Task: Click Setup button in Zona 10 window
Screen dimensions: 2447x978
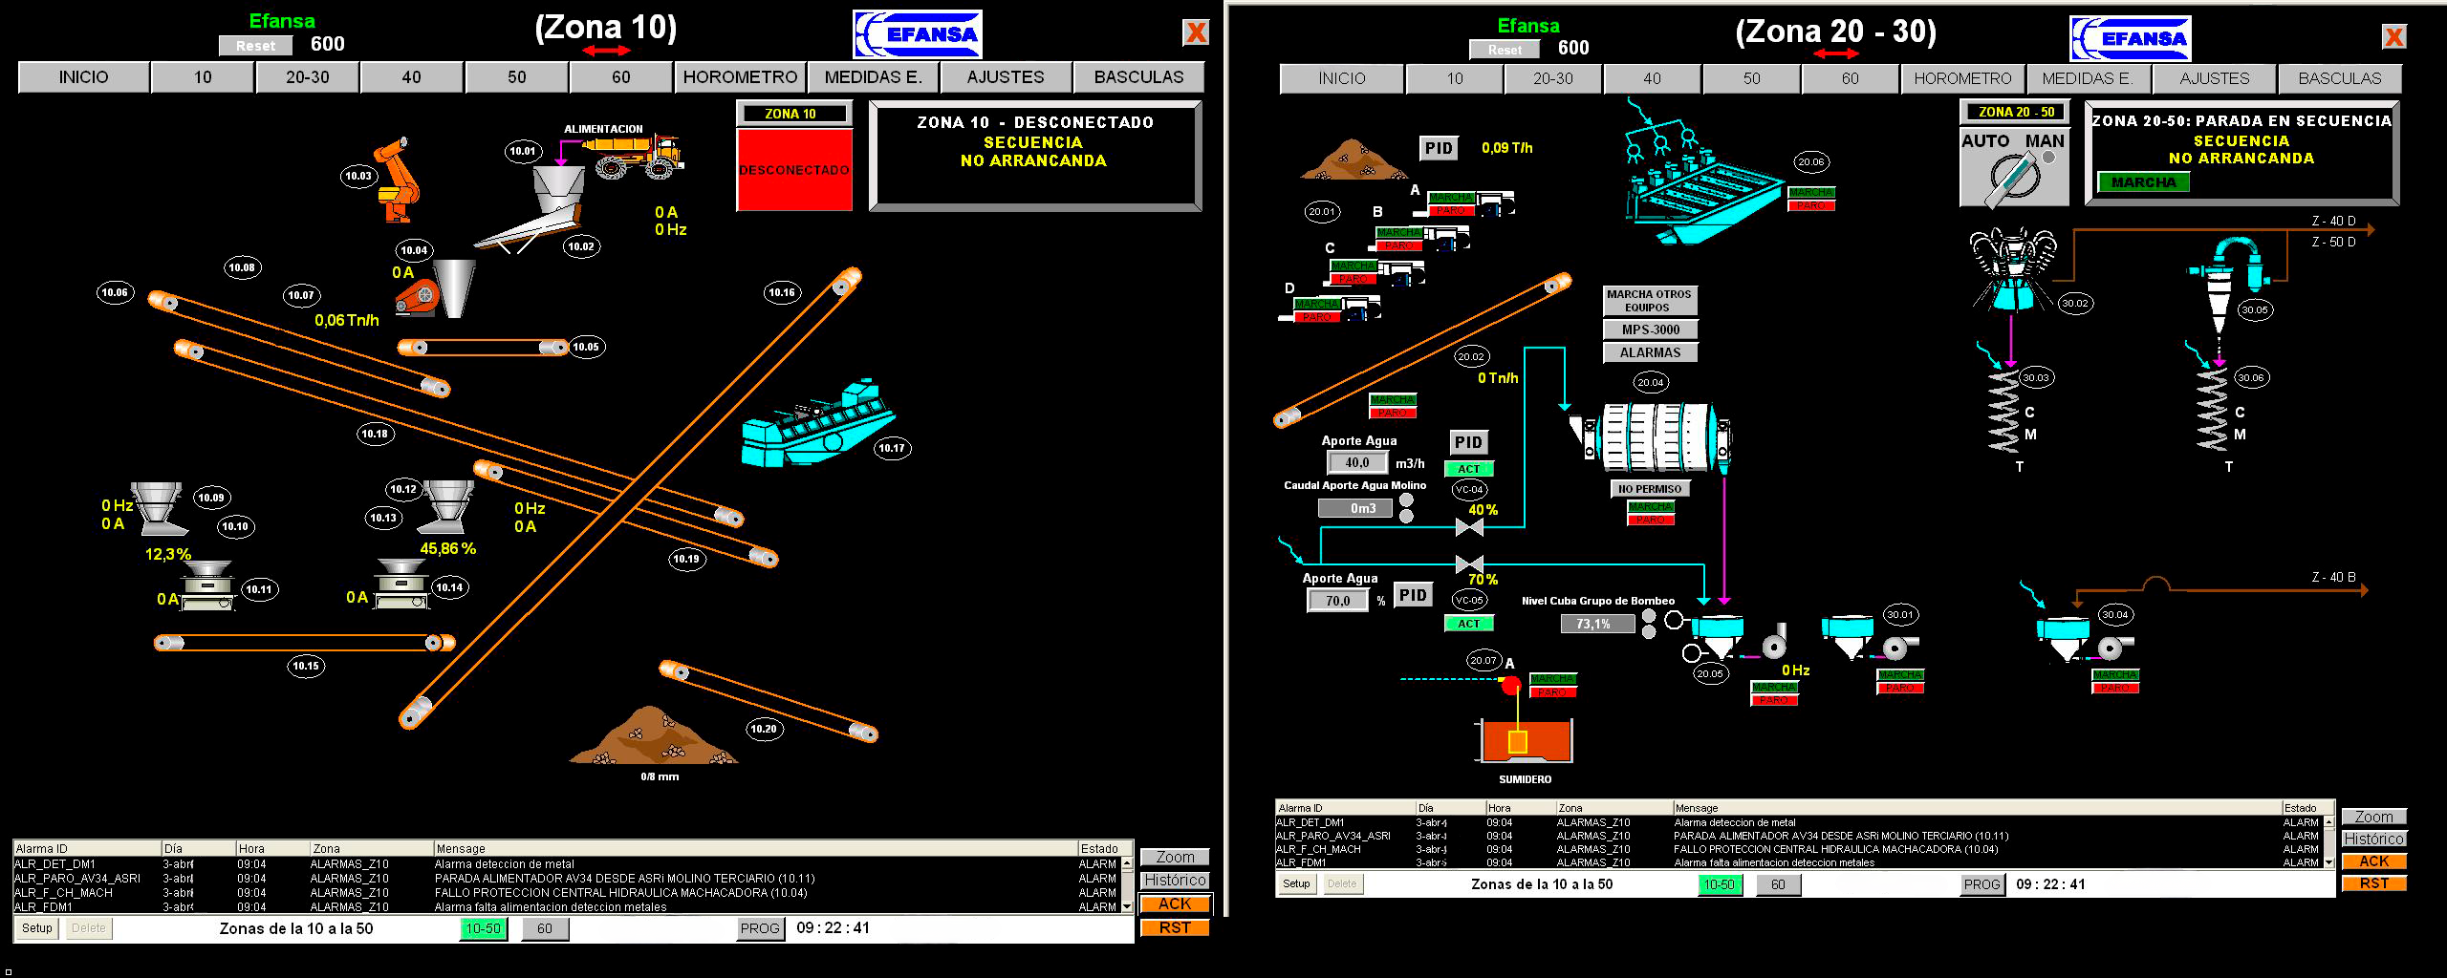Action: tap(37, 928)
